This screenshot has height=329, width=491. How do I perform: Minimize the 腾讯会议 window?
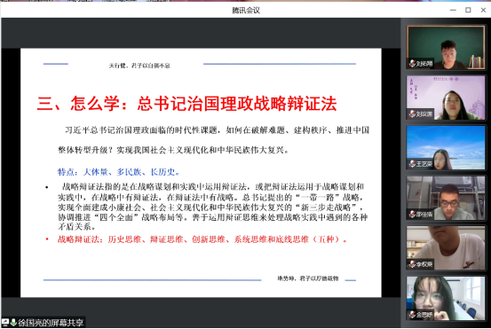(453, 10)
